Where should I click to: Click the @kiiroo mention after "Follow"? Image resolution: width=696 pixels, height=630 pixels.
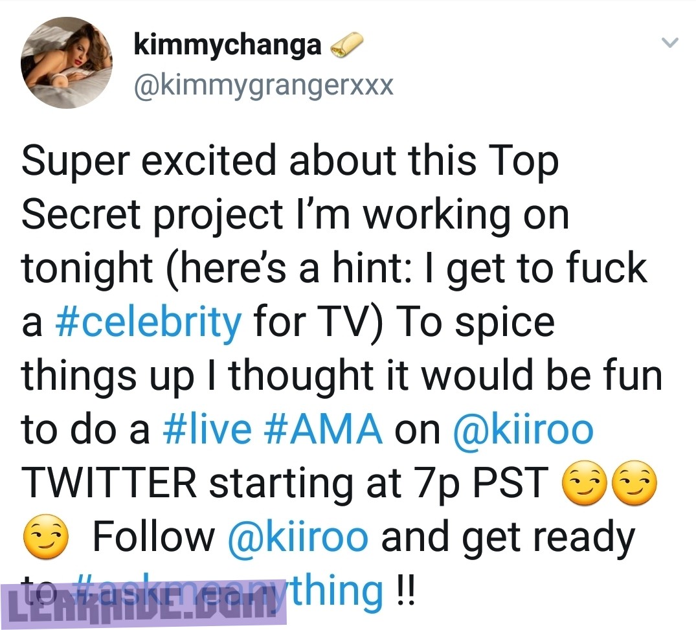(298, 537)
